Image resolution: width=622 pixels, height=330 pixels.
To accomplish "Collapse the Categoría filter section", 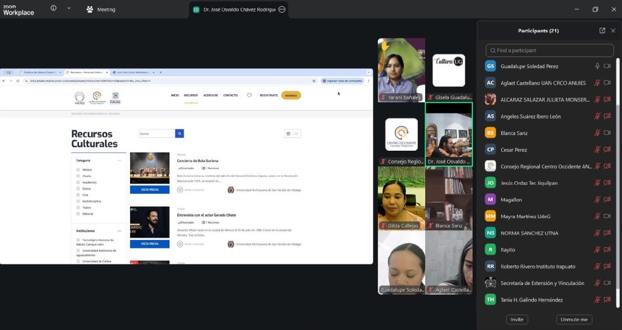I will click(x=119, y=160).
